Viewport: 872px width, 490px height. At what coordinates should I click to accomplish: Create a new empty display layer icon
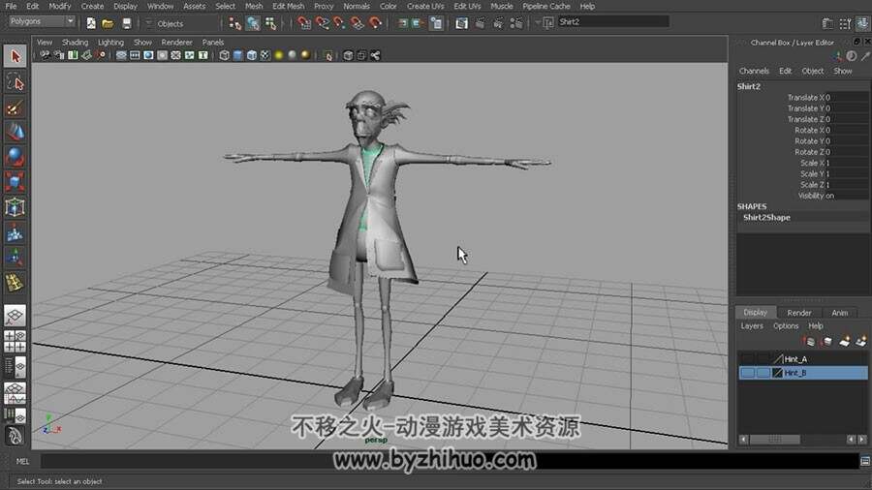click(844, 341)
